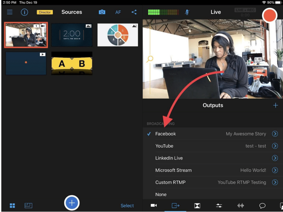Viewport: 283px width, 212px height.
Task: Click the "Hello World!" label
Action: 253,170
